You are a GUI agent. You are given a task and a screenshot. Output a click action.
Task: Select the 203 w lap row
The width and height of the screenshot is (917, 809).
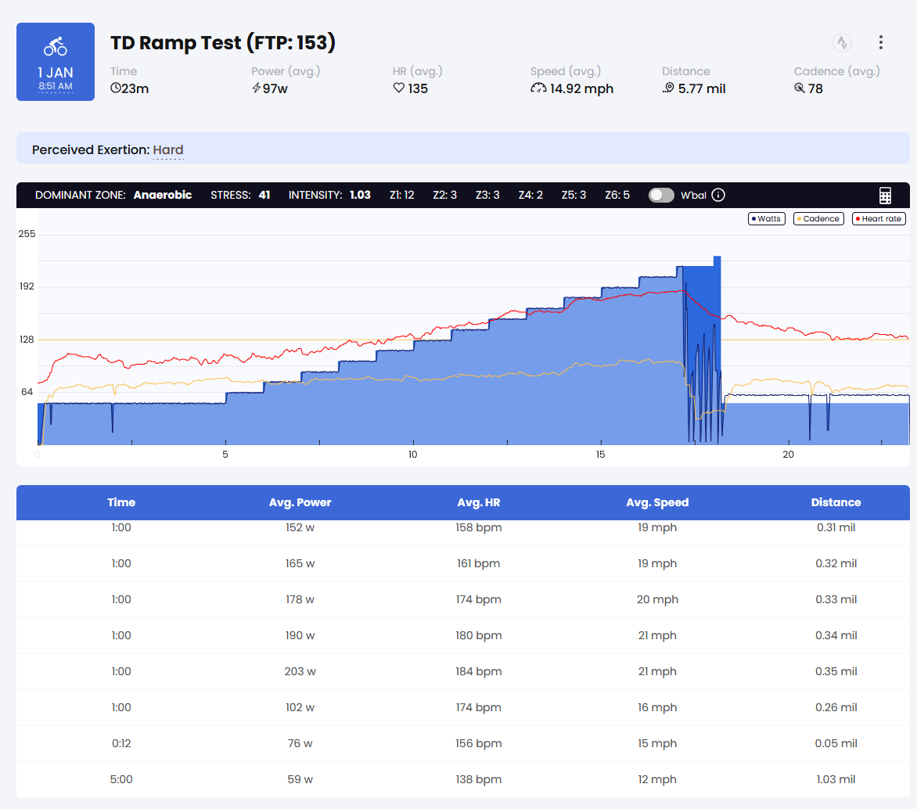tap(300, 671)
